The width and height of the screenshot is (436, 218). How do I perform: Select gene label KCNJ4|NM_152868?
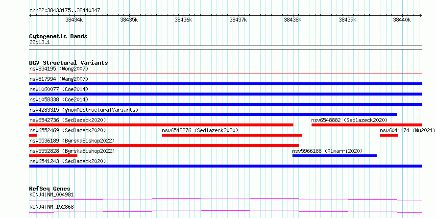(x=51, y=207)
